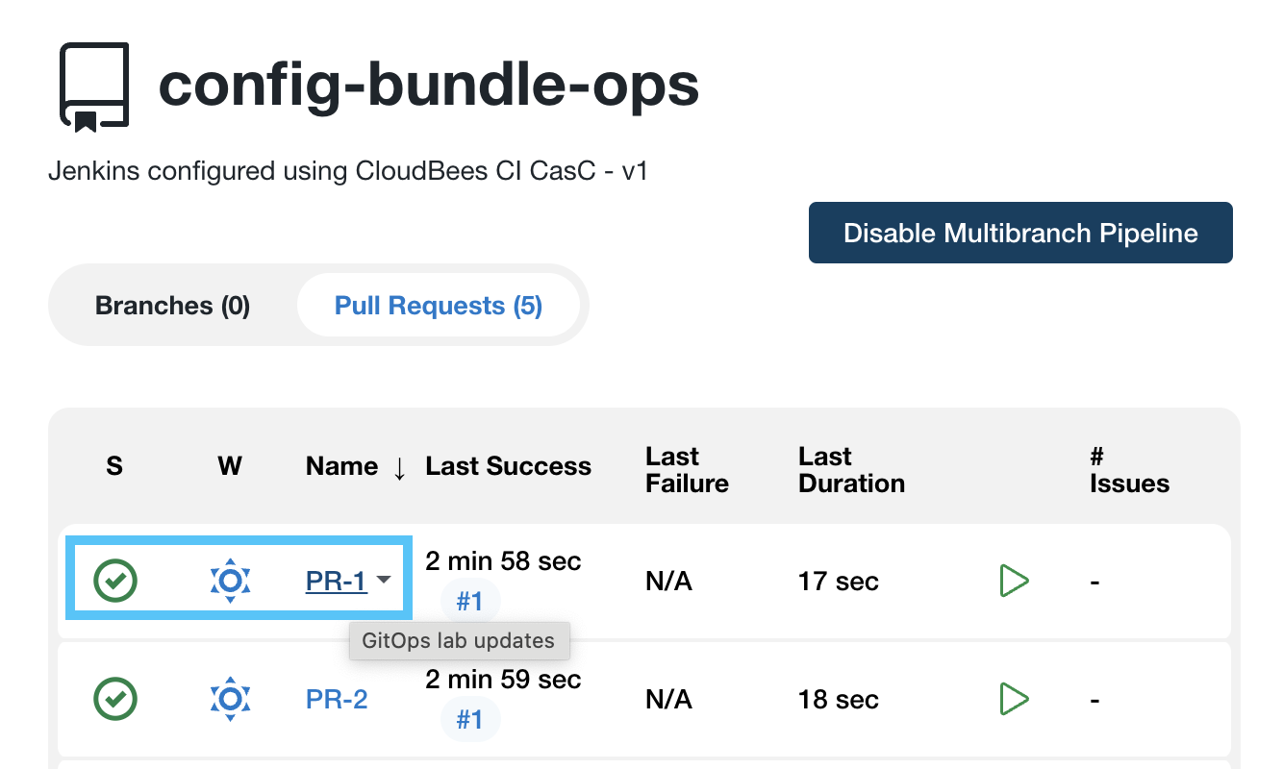Open the PR-1 pull request link
The image size is (1283, 769).
click(336, 581)
